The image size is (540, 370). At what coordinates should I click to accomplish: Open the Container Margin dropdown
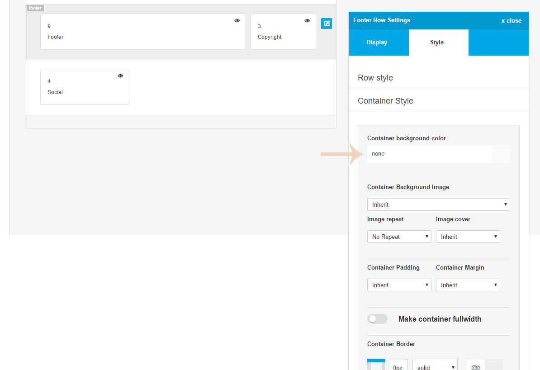468,285
